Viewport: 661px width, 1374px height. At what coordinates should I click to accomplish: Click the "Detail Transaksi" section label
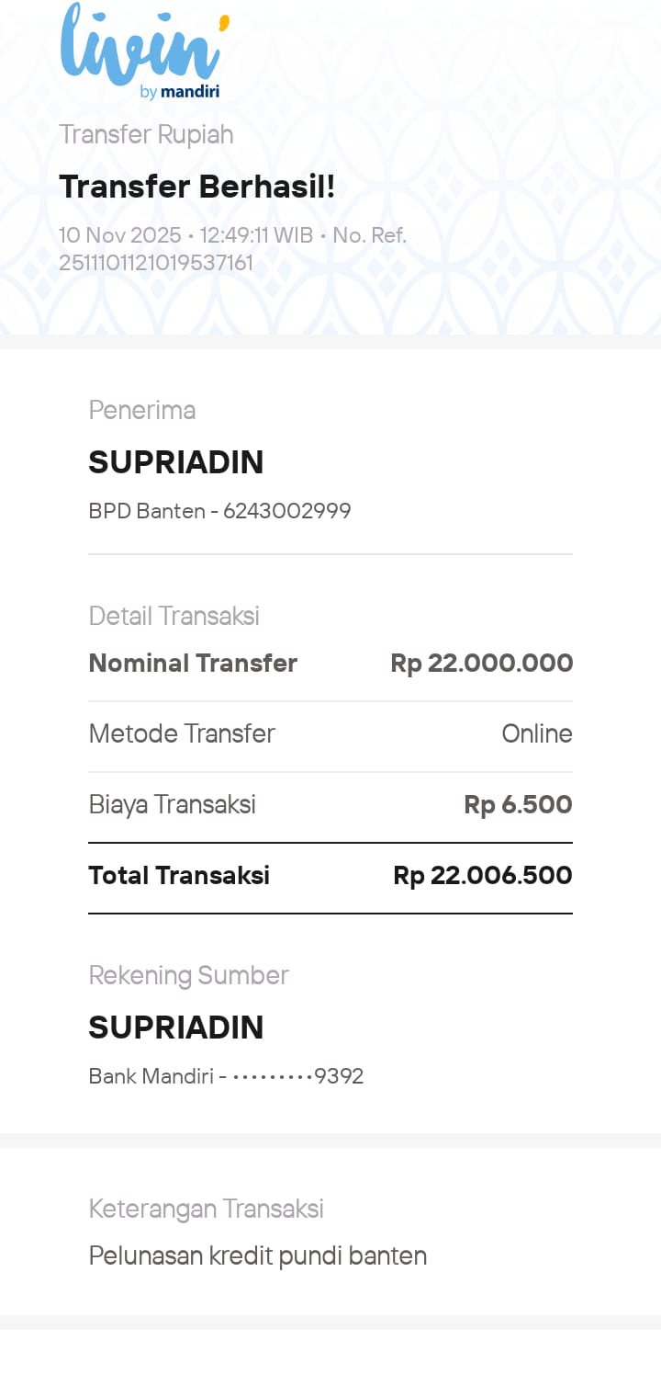pos(174,616)
